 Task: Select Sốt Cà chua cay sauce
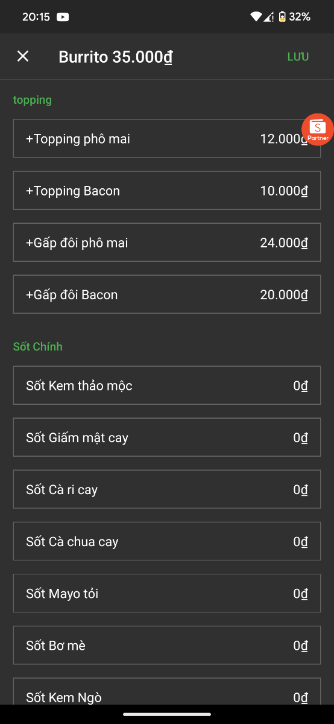167,541
